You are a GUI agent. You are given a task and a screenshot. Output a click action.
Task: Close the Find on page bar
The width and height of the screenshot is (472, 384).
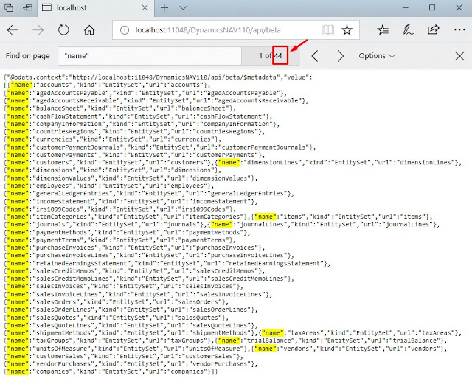[x=459, y=56]
